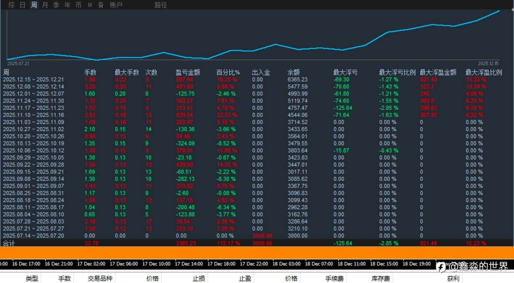Open the 年 yearly tab
514x283 pixels.
67,5
